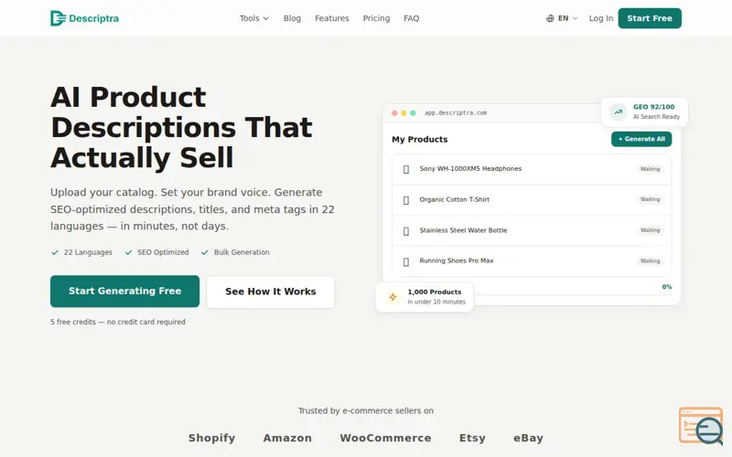Click the 5 free credits note
The height and width of the screenshot is (457, 732).
click(x=118, y=322)
